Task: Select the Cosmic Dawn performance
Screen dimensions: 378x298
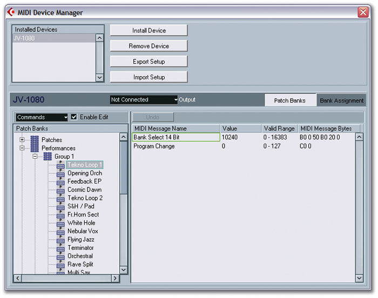Action: (x=84, y=189)
